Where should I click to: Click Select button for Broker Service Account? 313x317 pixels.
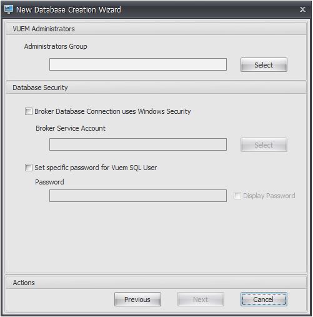[264, 145]
